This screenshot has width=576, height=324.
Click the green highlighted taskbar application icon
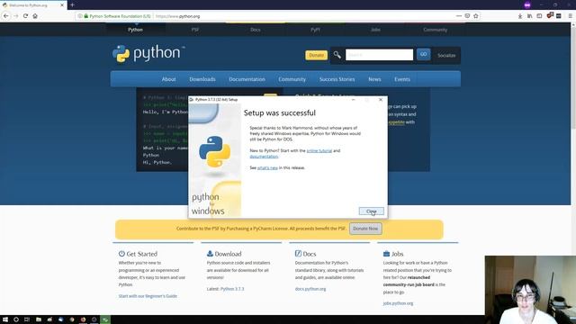click(x=105, y=319)
